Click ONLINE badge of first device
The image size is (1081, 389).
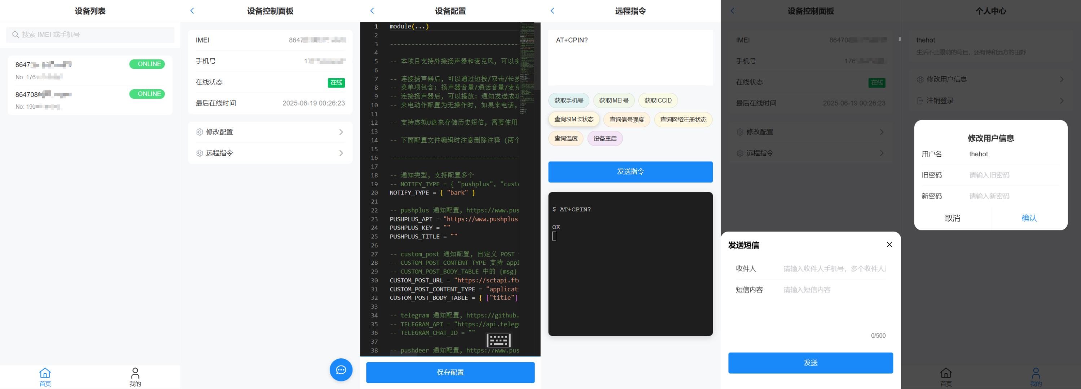[x=147, y=64]
